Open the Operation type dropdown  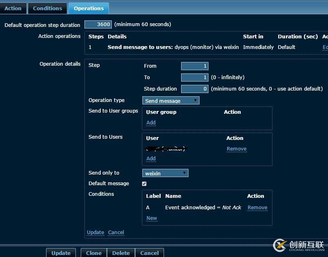171,100
